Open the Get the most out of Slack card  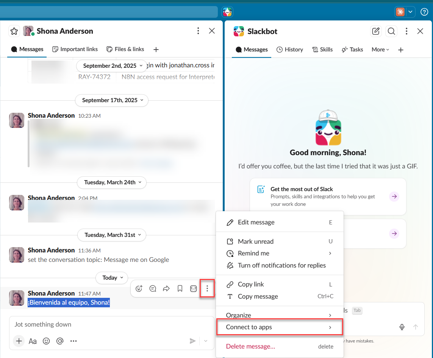[328, 196]
